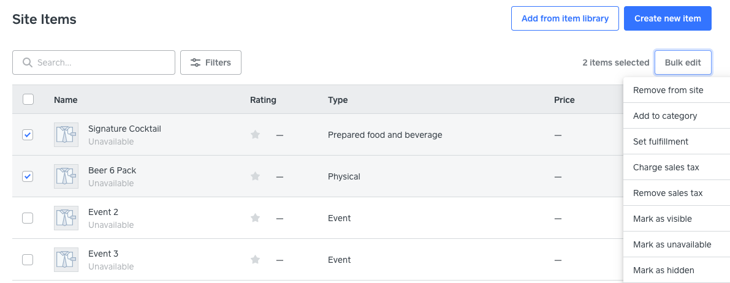Toggle the select-all checkbox in the header

(x=28, y=99)
